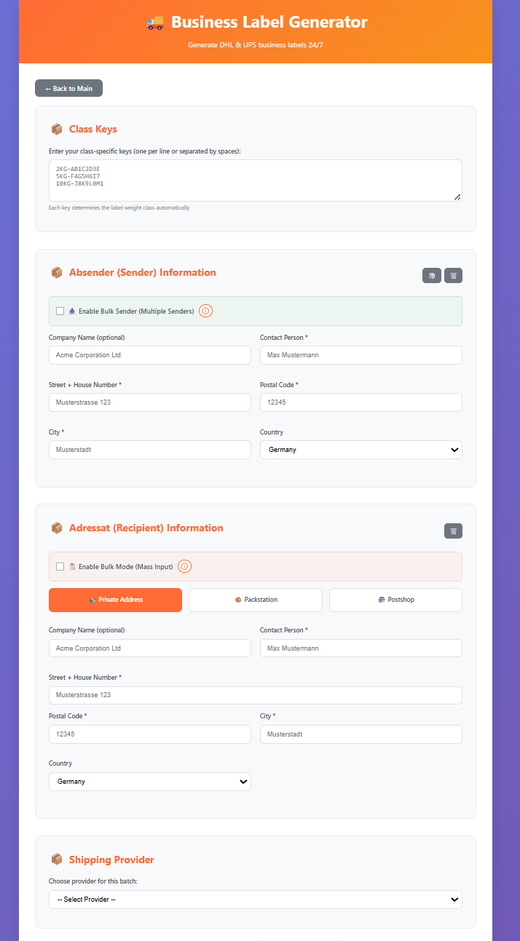Switch to the Packstation tab
Screen dimensions: 520x941
click(x=256, y=600)
